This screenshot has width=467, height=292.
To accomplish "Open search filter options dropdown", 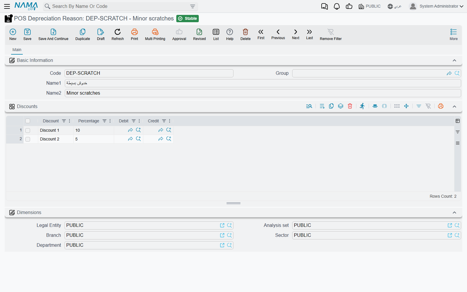I will 193,6.
